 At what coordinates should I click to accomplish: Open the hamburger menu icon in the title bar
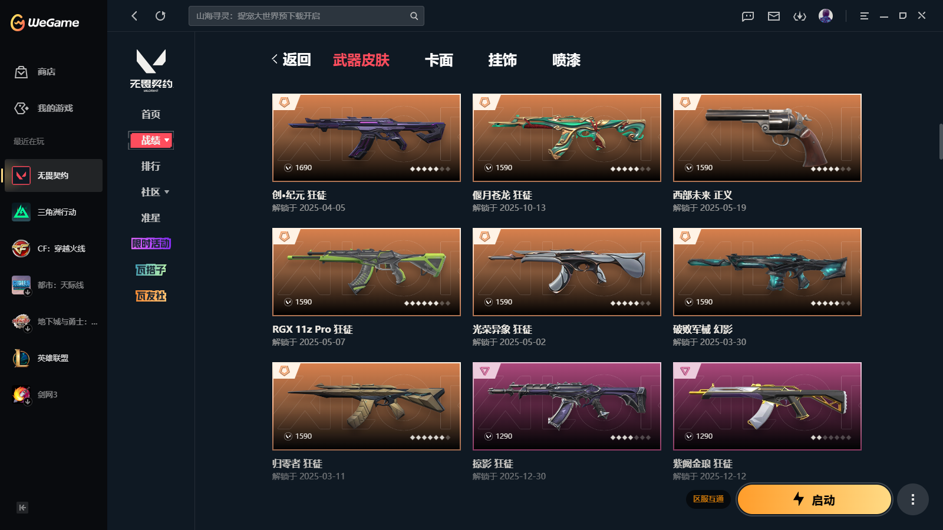(864, 16)
